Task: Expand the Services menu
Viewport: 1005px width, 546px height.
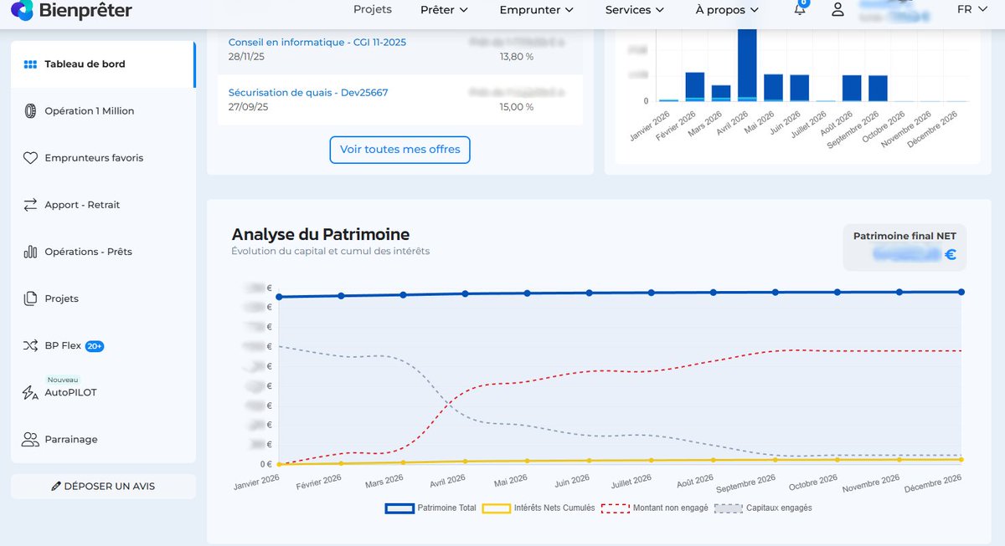Action: pos(635,10)
